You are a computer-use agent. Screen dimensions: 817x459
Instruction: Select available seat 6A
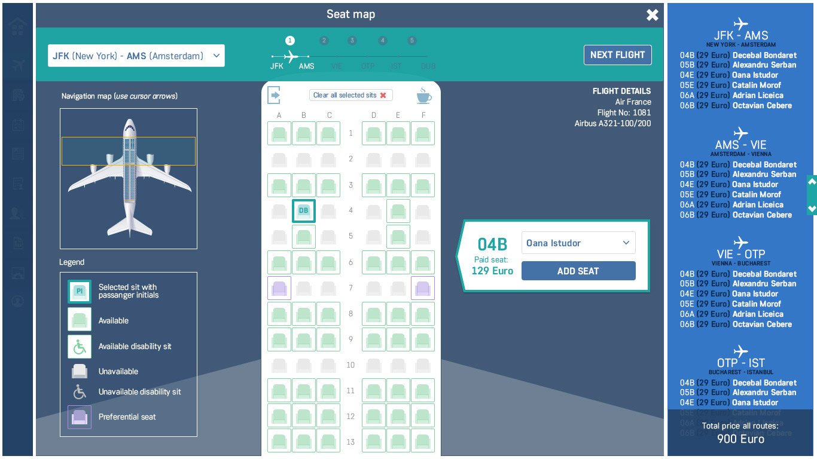(x=279, y=262)
